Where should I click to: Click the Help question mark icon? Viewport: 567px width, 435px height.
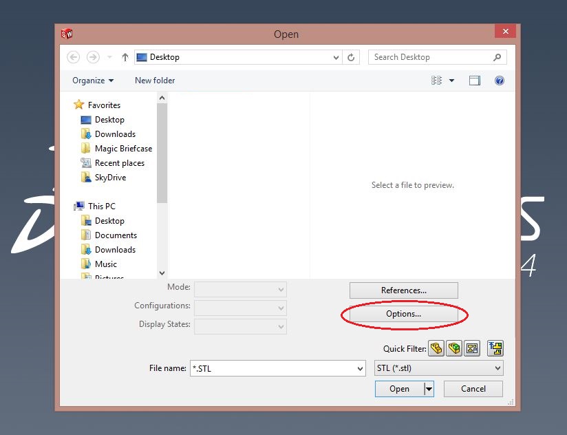(x=500, y=81)
